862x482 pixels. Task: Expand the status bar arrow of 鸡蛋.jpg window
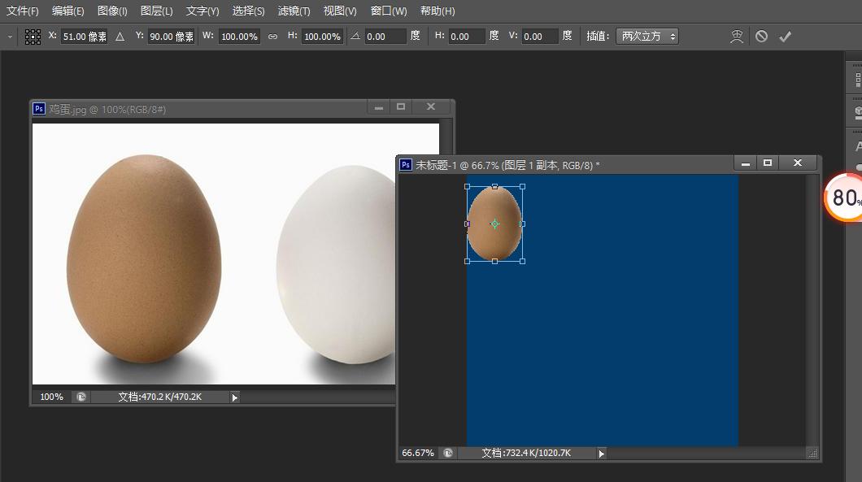(x=233, y=397)
